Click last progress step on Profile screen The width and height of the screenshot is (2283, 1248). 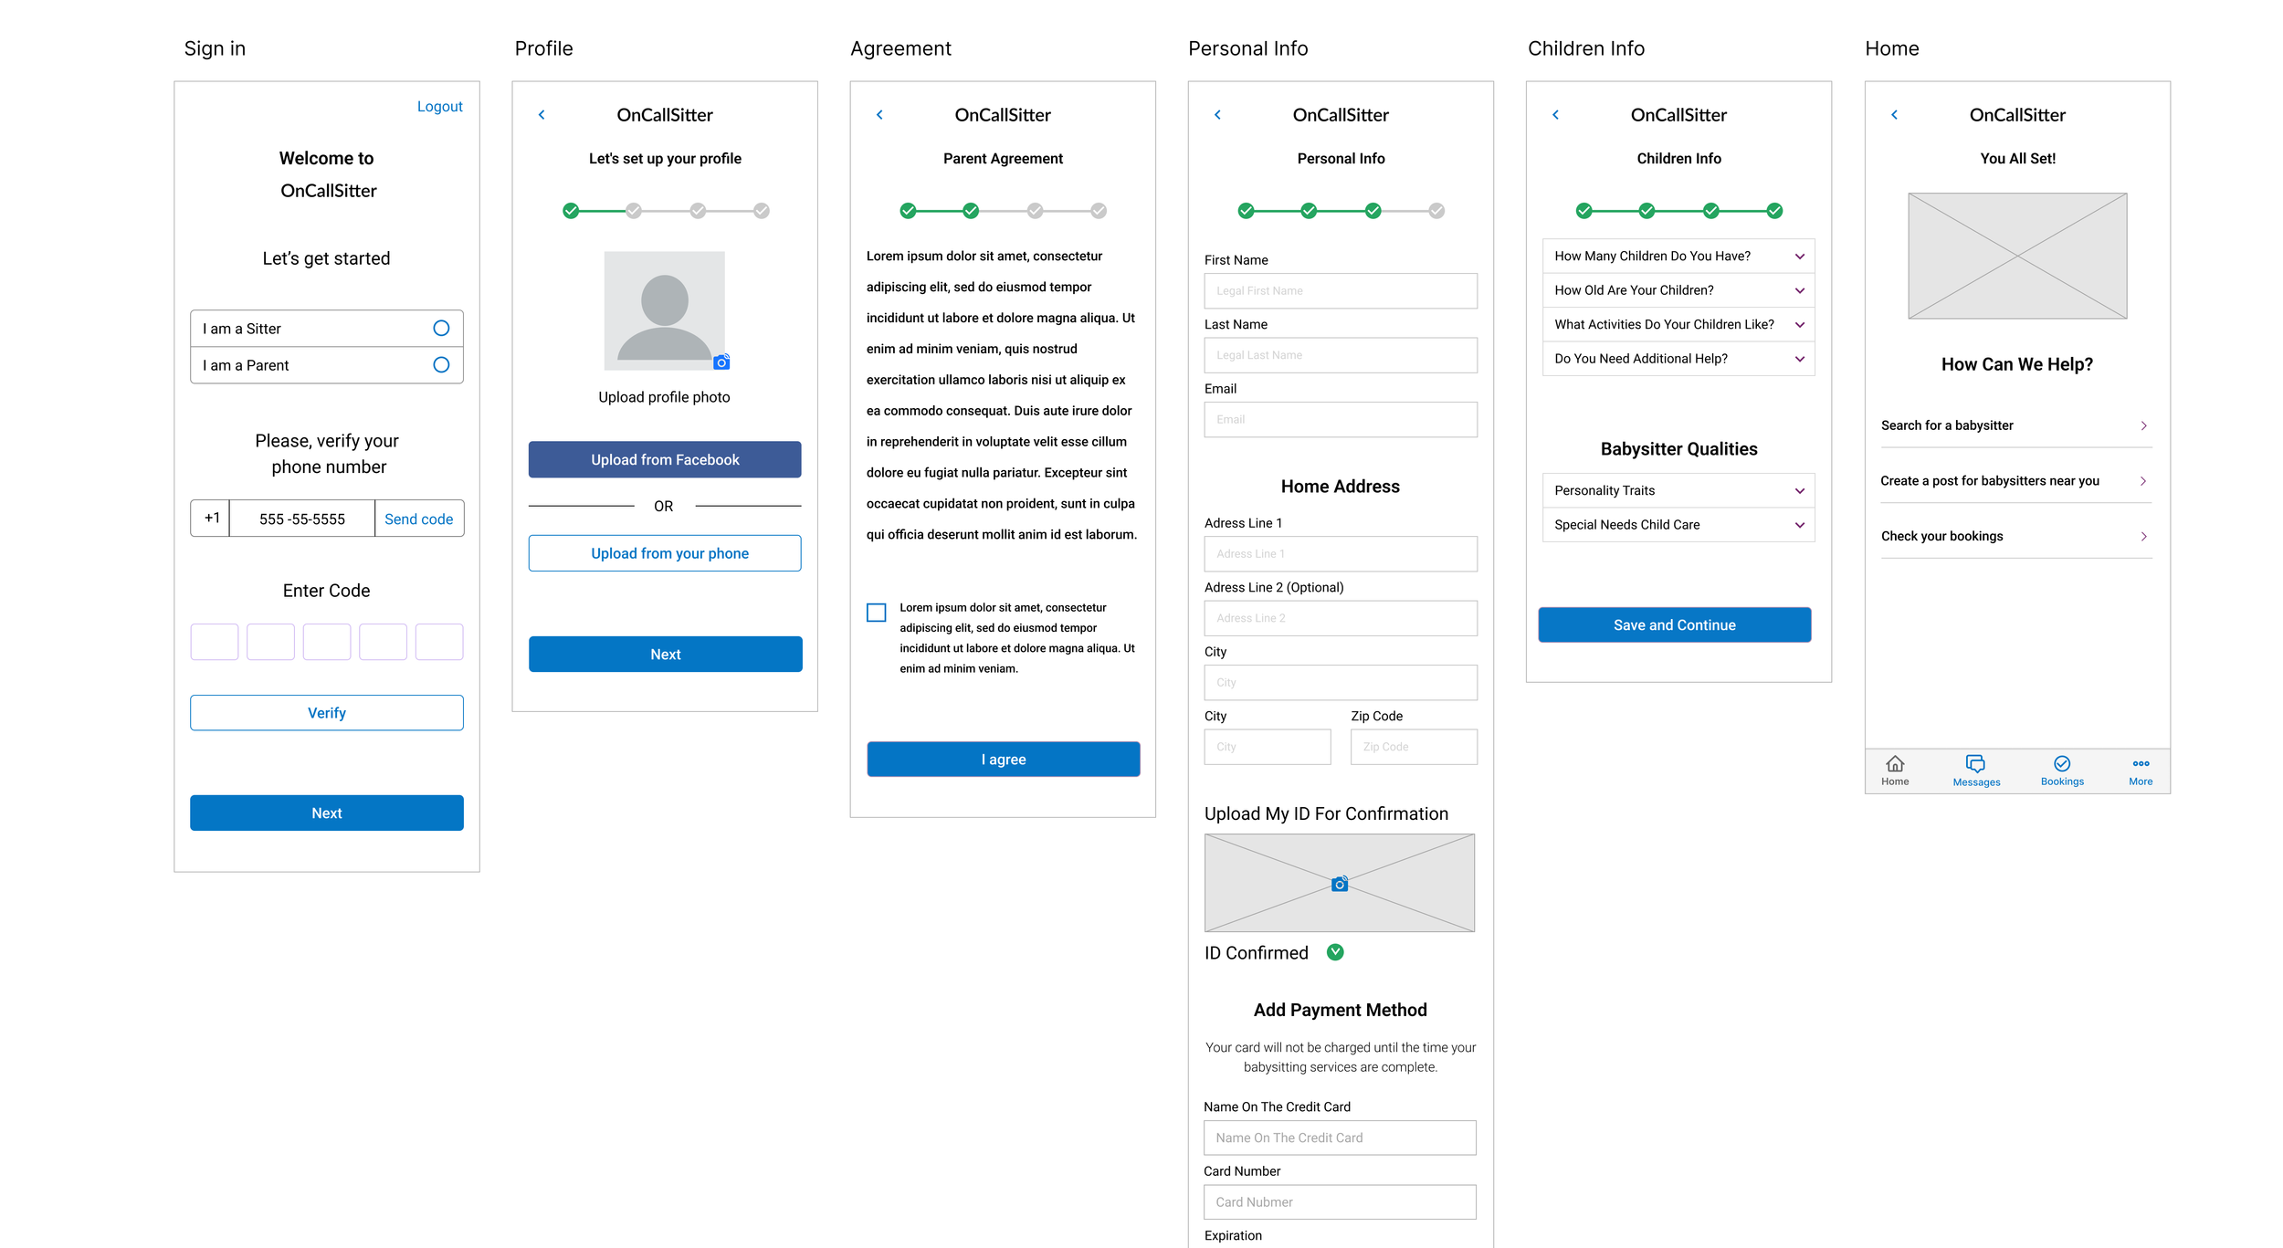[x=761, y=211]
